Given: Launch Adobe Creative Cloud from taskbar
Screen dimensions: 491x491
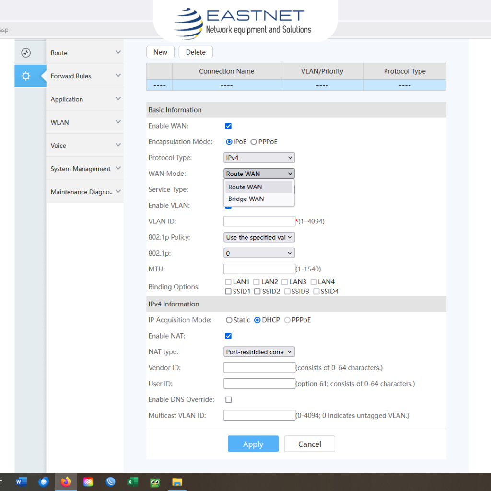Looking at the screenshot, I should click(88, 482).
